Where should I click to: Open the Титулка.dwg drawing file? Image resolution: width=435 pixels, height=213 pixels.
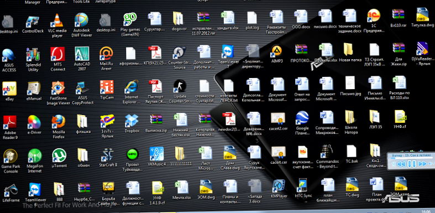pyautogui.click(x=422, y=18)
